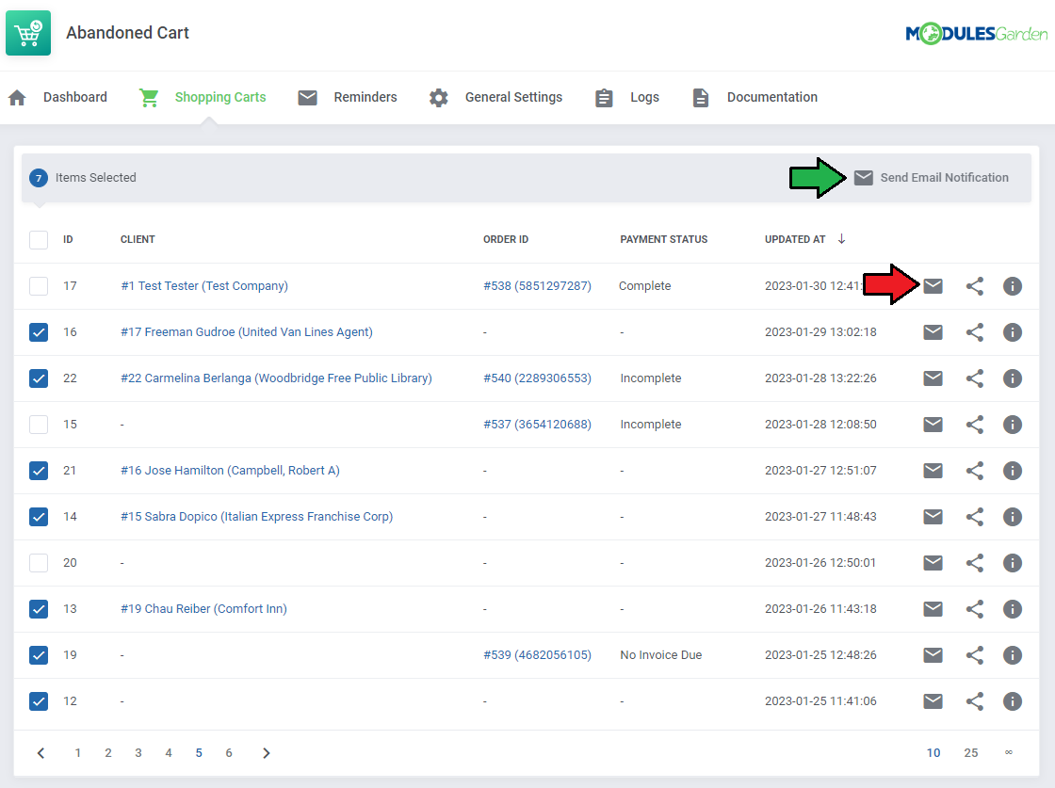This screenshot has height=788, width=1055.
Task: Share cart ID 14 link
Action: tap(975, 517)
